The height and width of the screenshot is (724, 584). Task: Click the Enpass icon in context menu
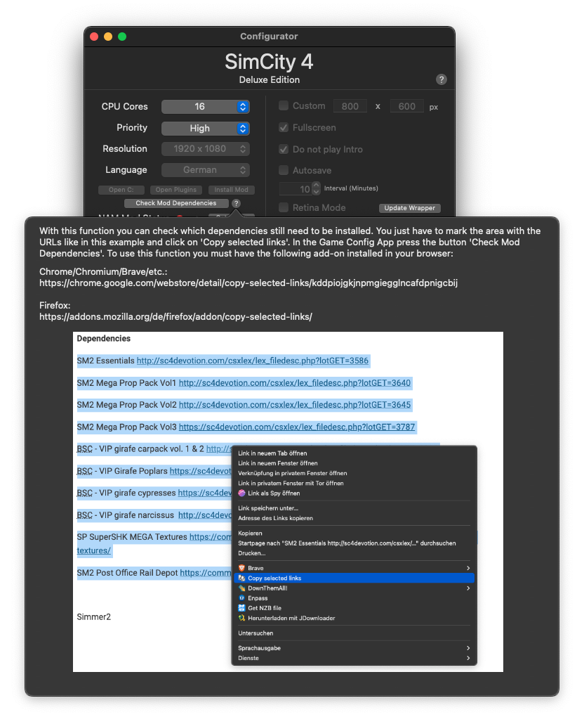[241, 598]
